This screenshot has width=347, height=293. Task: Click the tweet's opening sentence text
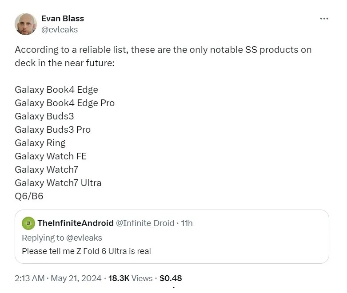[163, 50]
